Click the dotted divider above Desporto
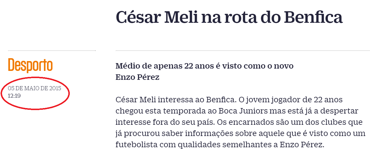 [x=52, y=50]
